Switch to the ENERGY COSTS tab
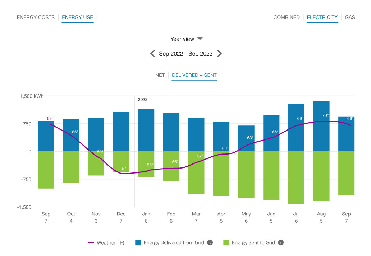Image resolution: width=371 pixels, height=256 pixels. (36, 17)
